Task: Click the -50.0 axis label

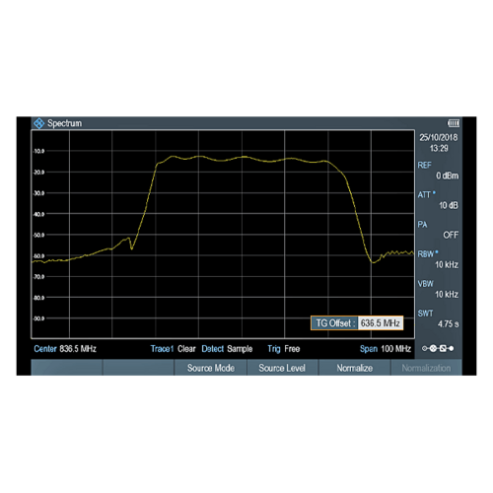Action: (x=38, y=235)
